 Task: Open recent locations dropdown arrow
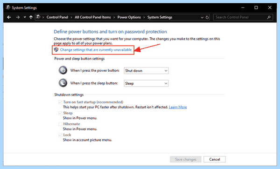tap(25, 17)
